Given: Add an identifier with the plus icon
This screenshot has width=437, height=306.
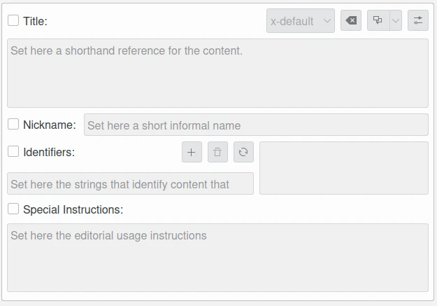Looking at the screenshot, I should coord(192,152).
